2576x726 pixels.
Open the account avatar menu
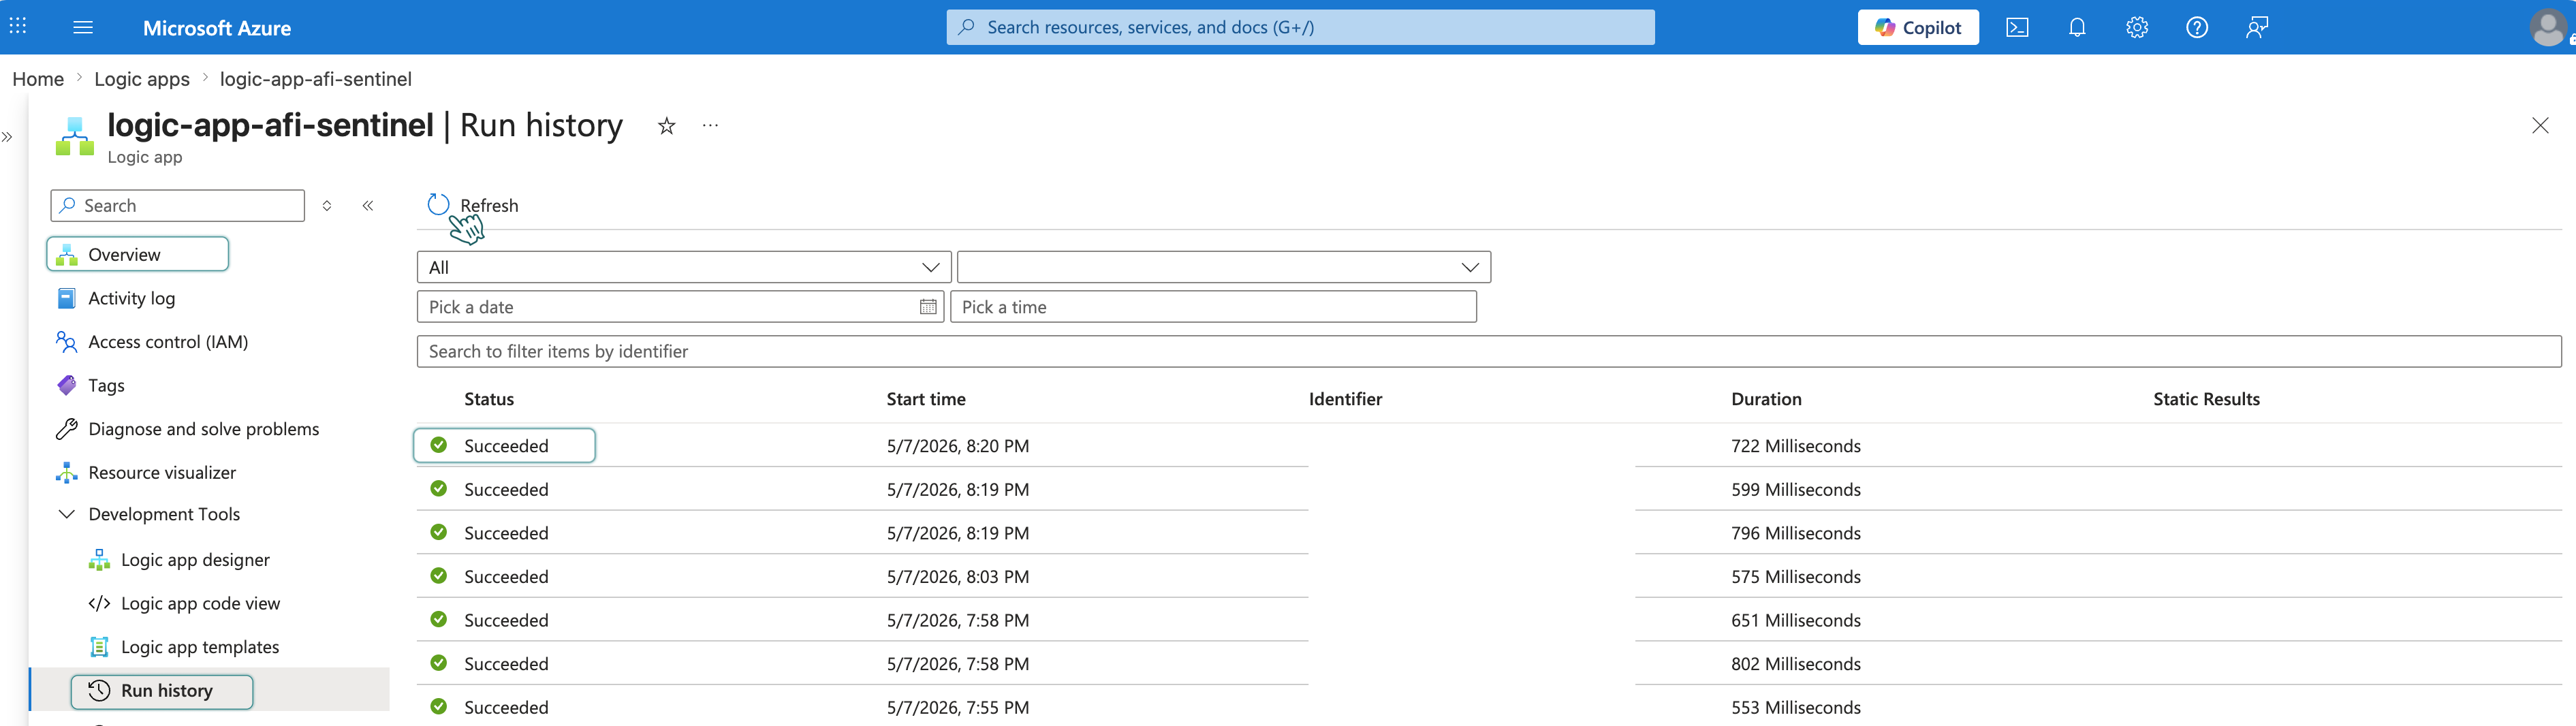(2547, 27)
